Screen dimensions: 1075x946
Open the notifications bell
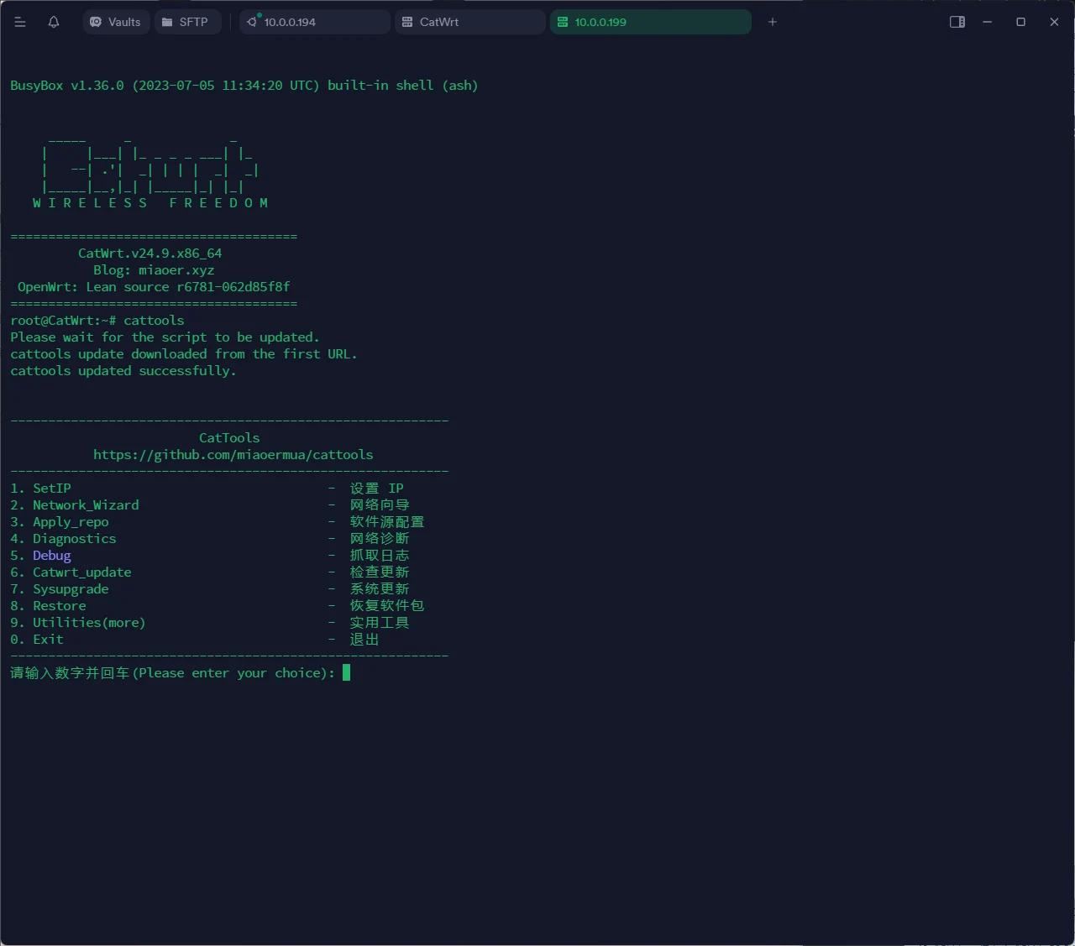tap(54, 22)
